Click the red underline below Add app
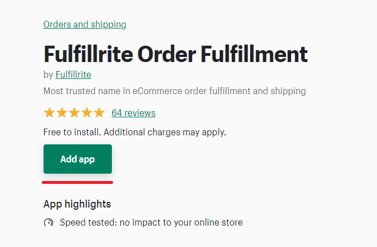 click(77, 183)
